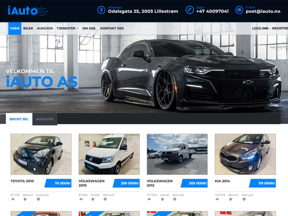
Task: Click the Registrer link
Action: [280, 28]
